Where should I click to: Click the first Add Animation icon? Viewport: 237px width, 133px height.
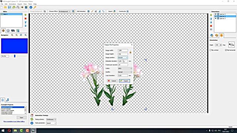coord(89,11)
